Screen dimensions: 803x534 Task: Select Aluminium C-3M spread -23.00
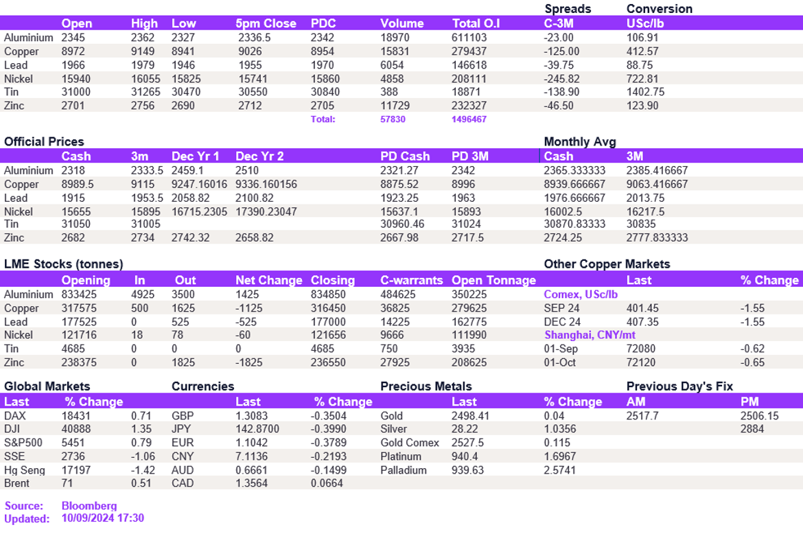point(559,38)
